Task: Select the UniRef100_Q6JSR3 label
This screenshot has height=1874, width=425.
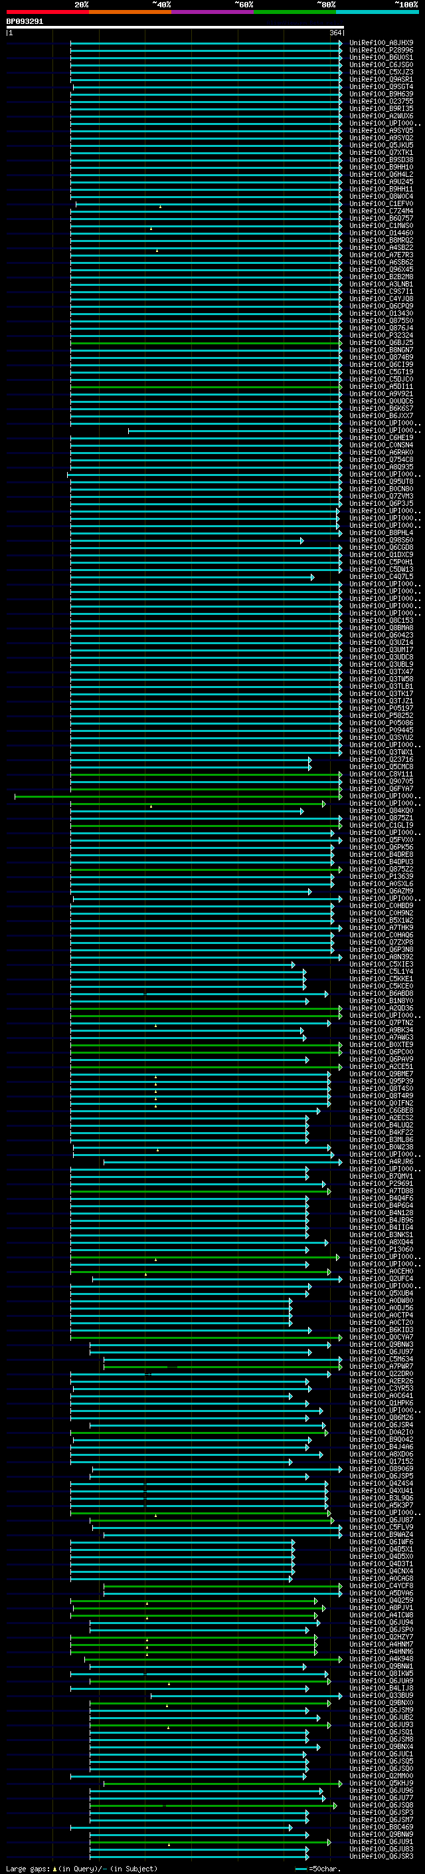Action: pos(381,1857)
